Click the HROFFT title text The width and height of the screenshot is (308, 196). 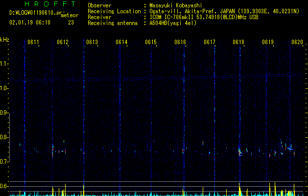50,4
